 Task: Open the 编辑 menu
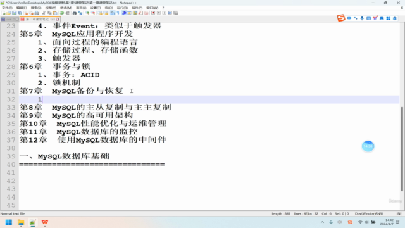pyautogui.click(x=22, y=8)
